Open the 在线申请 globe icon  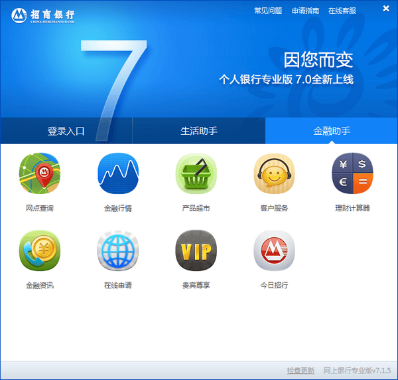coord(117,251)
